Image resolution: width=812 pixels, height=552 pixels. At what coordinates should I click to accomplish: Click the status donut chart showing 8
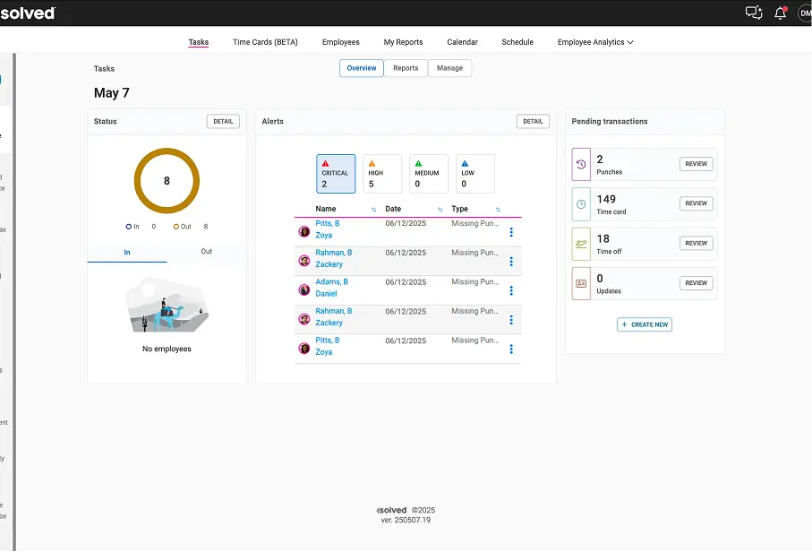(167, 181)
